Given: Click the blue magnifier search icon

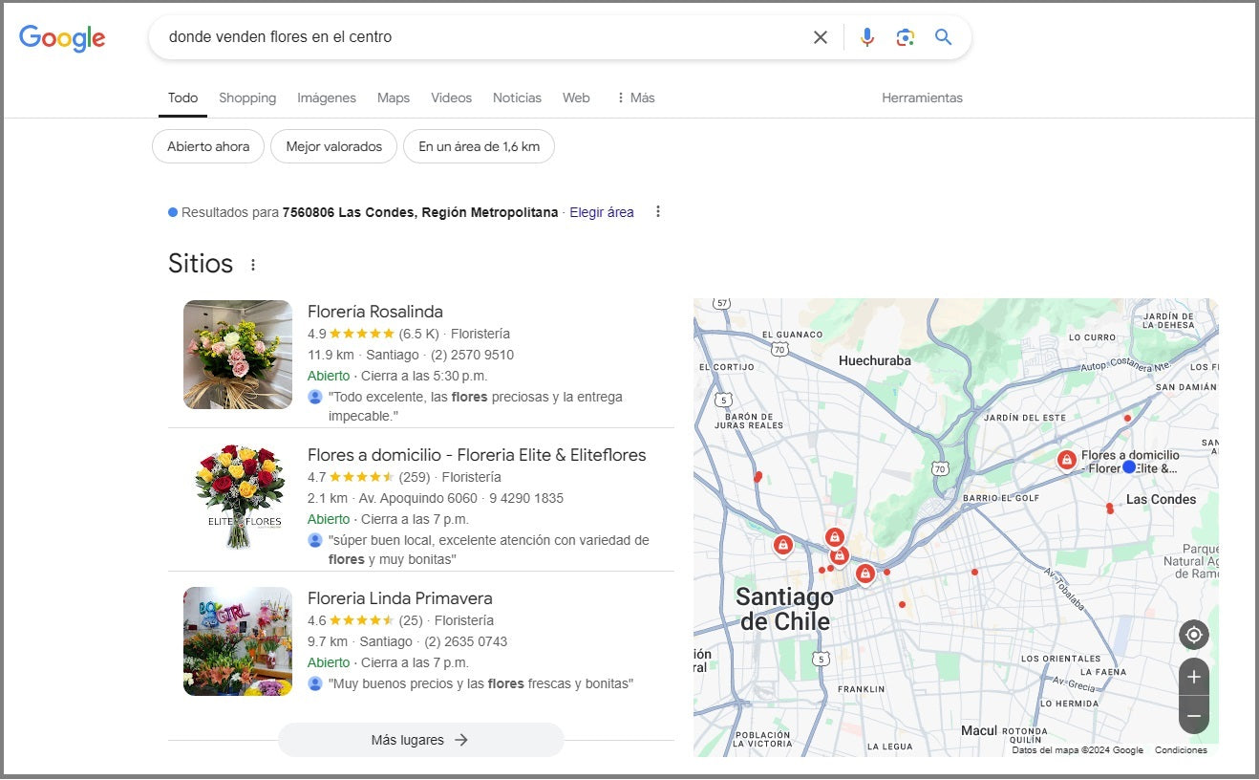Looking at the screenshot, I should (944, 37).
